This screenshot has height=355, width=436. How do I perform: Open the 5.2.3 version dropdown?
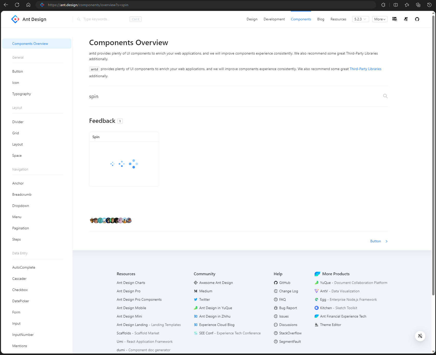pyautogui.click(x=360, y=19)
